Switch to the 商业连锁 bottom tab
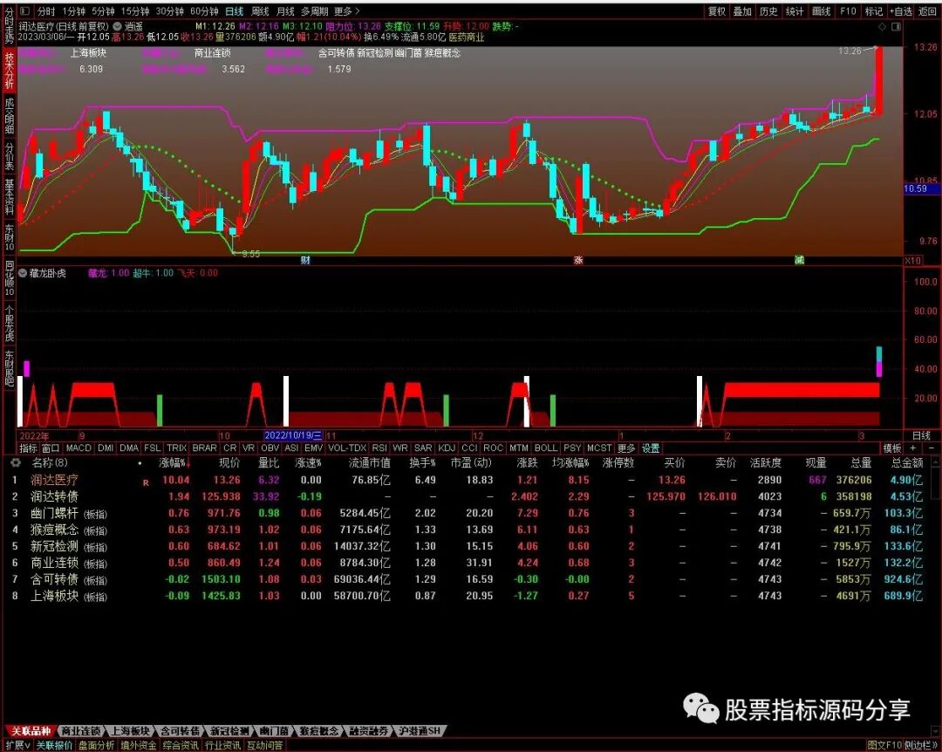This screenshot has width=942, height=752. [80, 731]
